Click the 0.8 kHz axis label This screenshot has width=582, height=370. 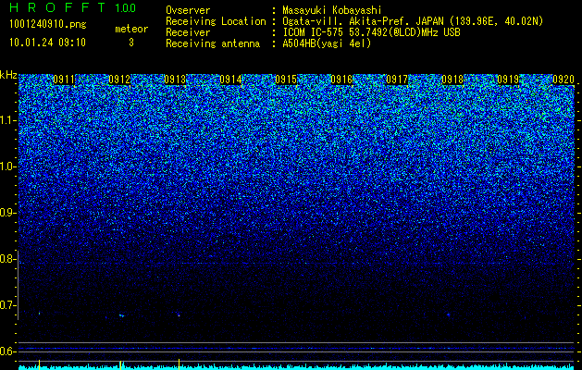8,259
